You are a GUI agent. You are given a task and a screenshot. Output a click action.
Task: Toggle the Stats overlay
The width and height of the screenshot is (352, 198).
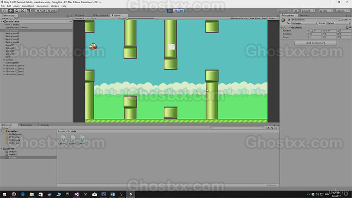(x=264, y=18)
